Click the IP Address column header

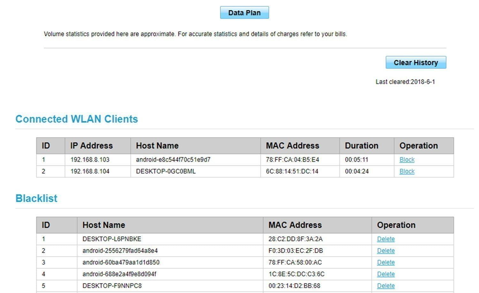click(91, 146)
